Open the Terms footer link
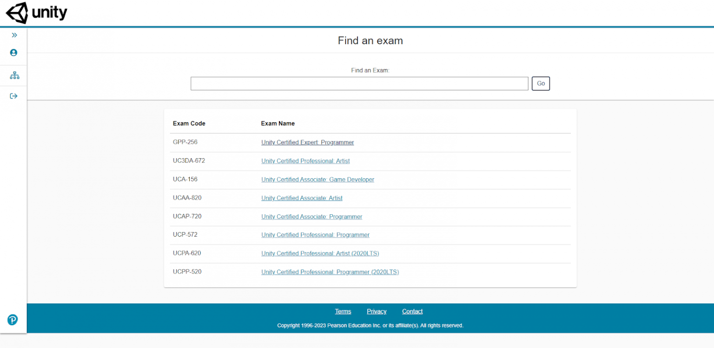Screen dimensions: 714x348 343,311
